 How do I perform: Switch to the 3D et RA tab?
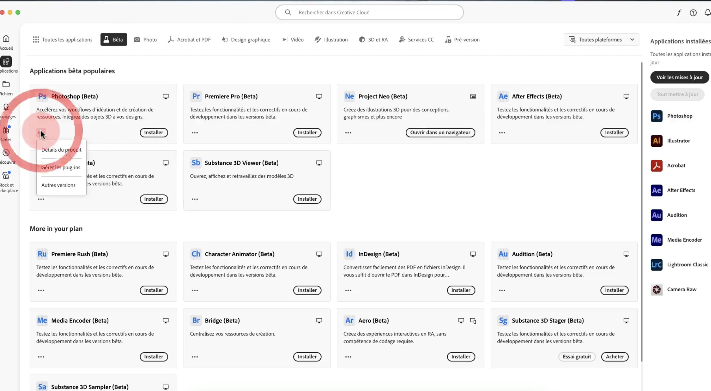373,40
